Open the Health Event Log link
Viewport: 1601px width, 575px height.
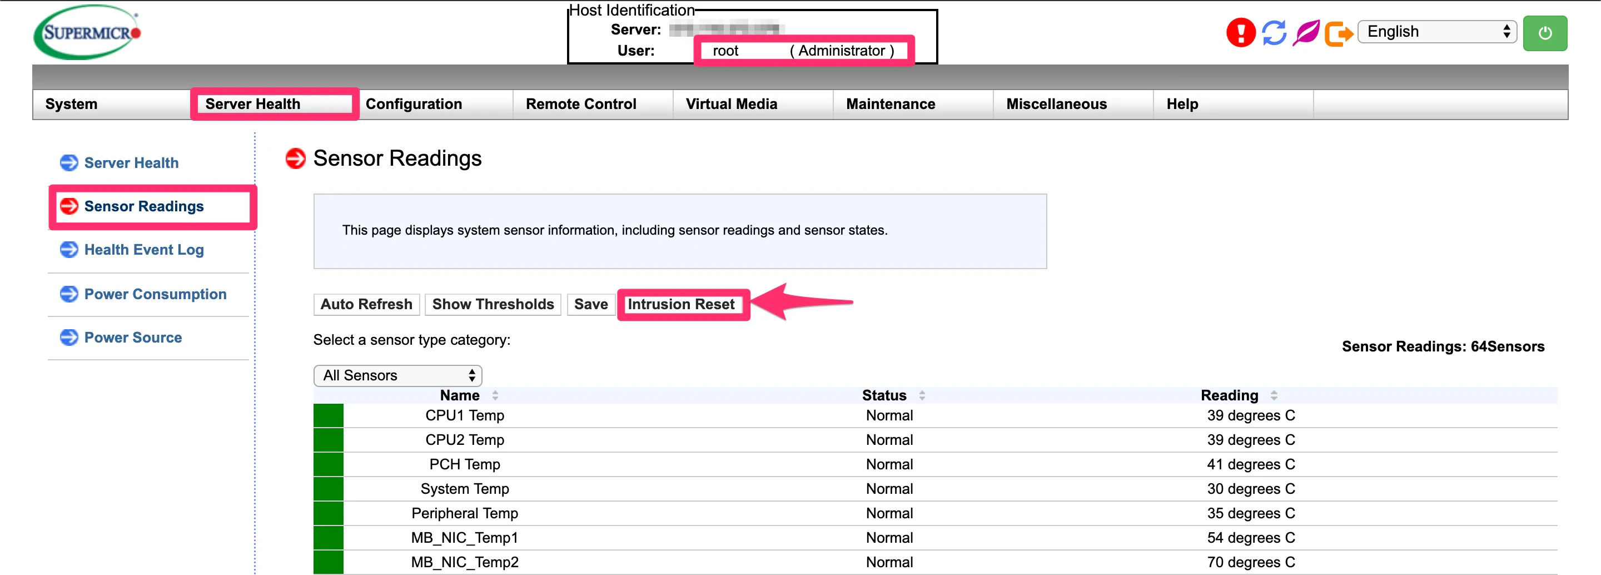click(143, 249)
